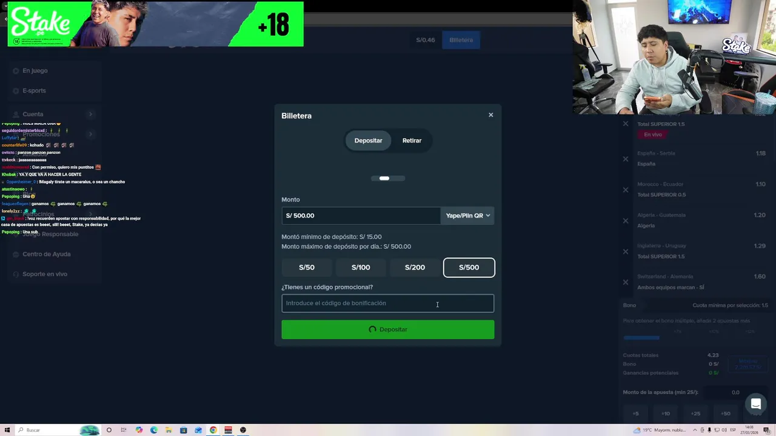
Task: Click the S/0.46 balance display
Action: coord(426,40)
